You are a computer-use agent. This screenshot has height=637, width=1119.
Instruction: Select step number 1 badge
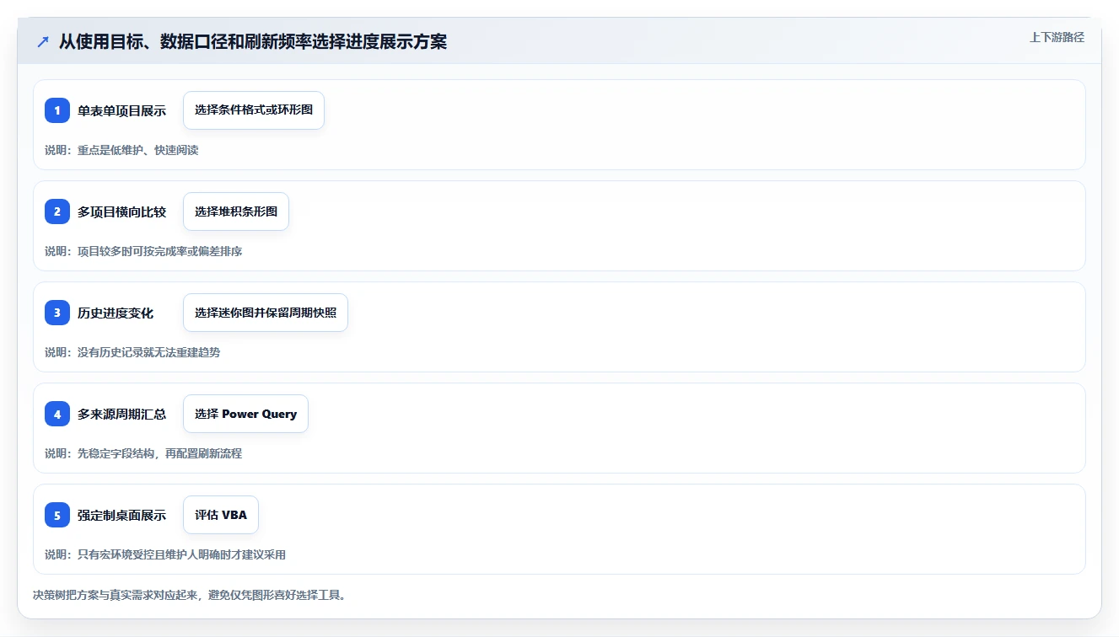click(57, 110)
